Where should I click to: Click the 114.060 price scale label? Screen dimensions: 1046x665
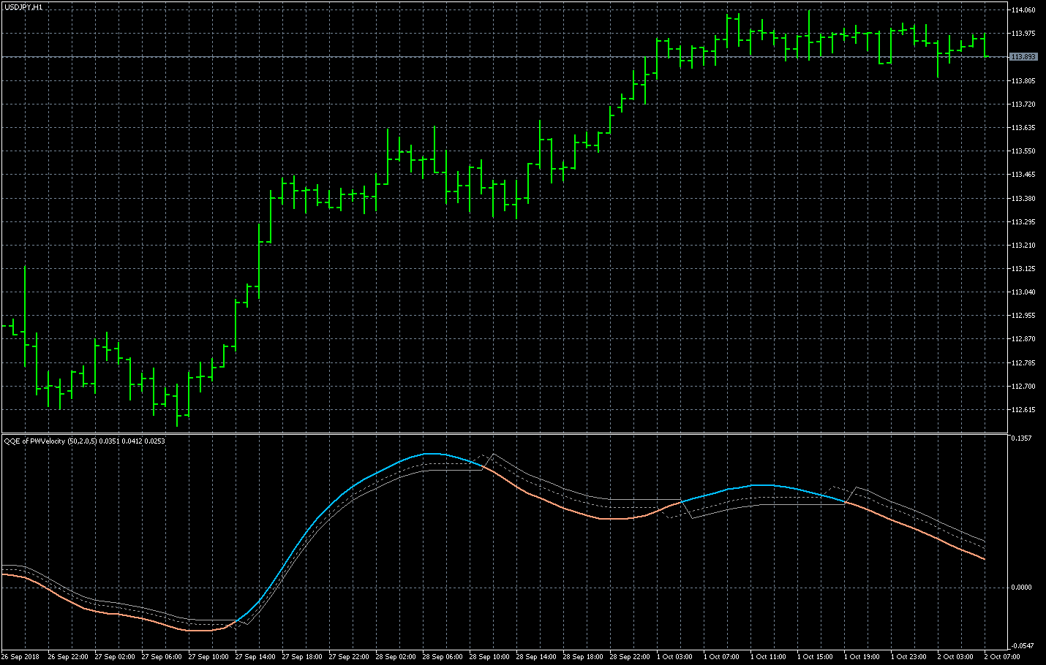click(x=1023, y=10)
